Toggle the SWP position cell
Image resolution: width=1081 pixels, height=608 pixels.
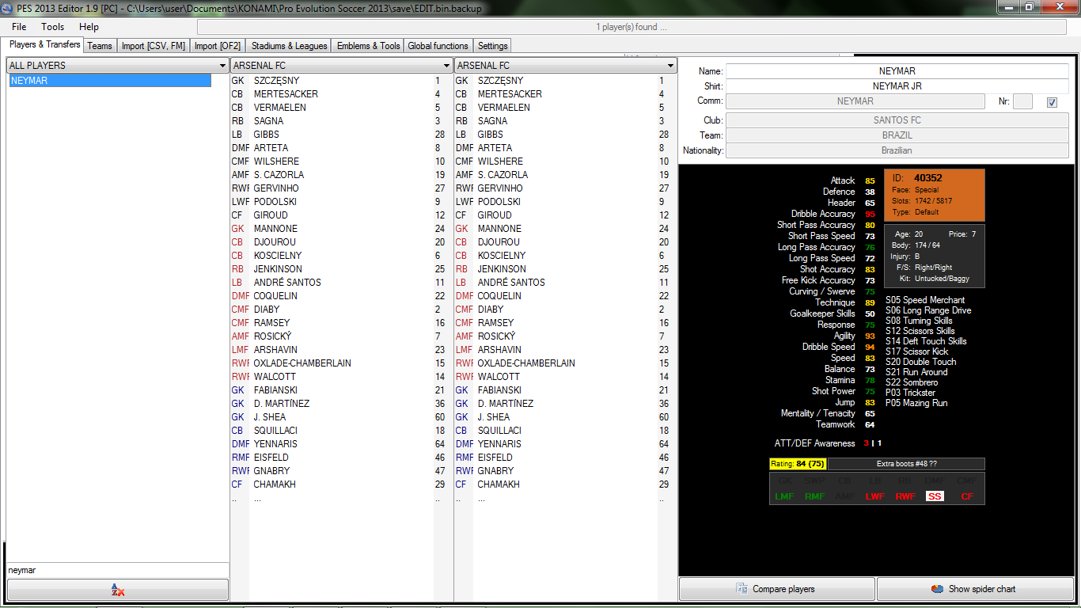point(815,481)
